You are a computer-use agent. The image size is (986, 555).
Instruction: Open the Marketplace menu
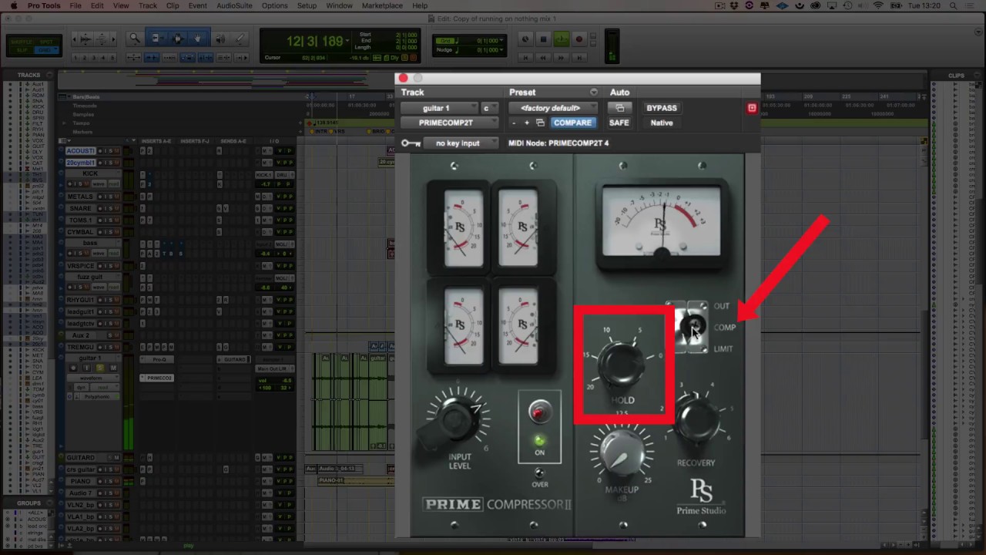[382, 5]
